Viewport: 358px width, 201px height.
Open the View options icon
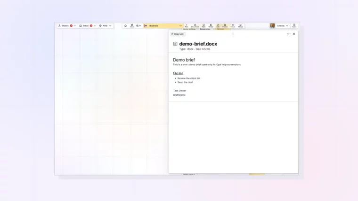tap(132, 26)
